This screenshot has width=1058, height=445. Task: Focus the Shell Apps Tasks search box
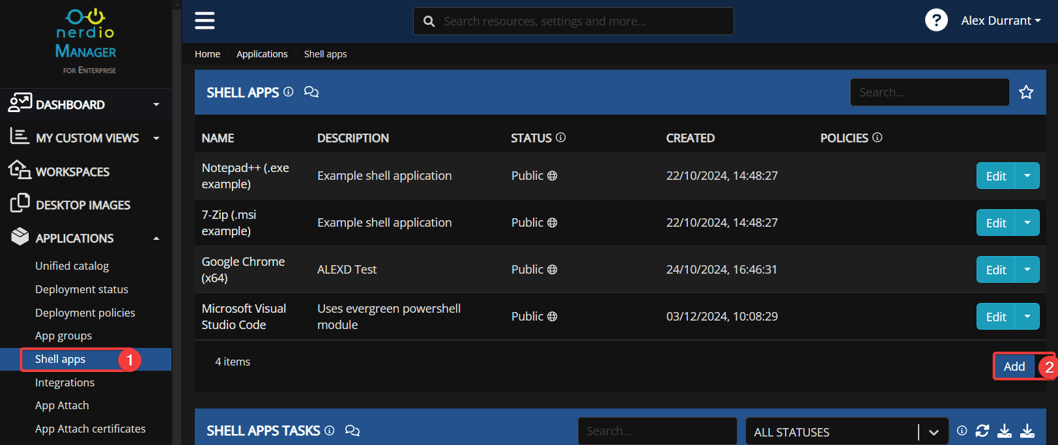point(657,431)
